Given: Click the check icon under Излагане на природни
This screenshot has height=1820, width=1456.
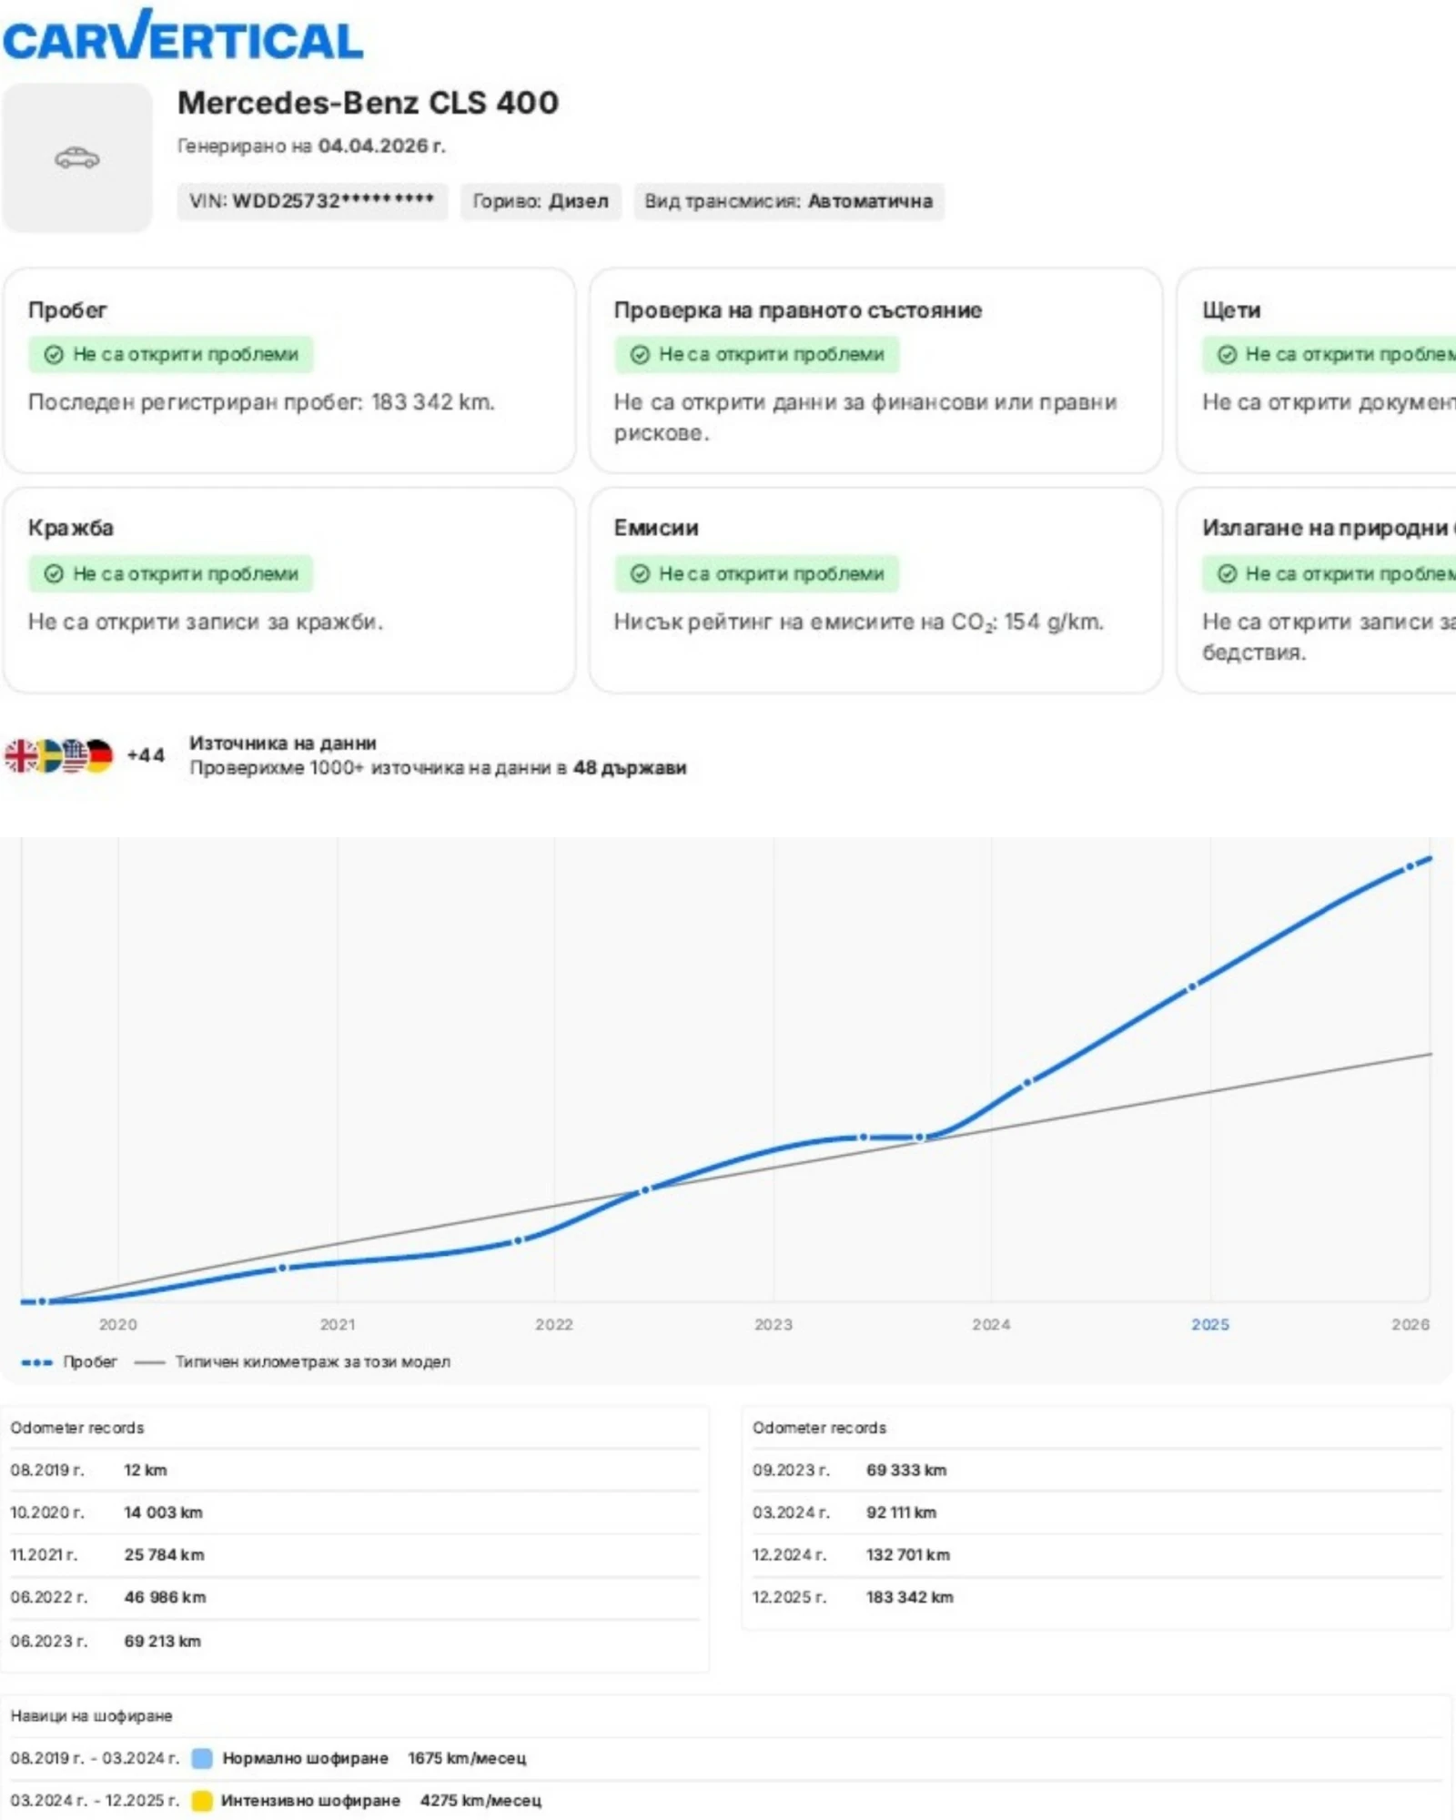Looking at the screenshot, I should [1227, 573].
